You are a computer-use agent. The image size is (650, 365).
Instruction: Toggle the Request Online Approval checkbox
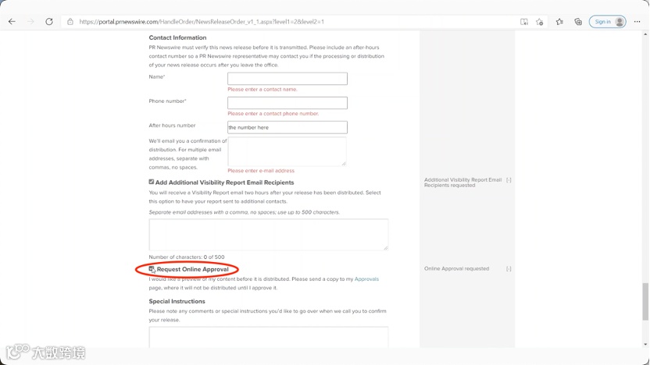(x=152, y=269)
